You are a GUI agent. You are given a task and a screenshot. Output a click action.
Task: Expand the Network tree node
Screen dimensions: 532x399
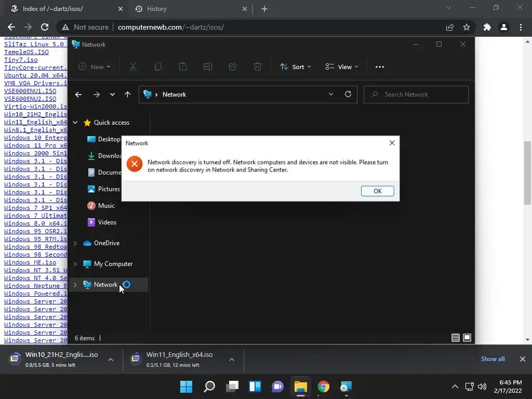(75, 285)
